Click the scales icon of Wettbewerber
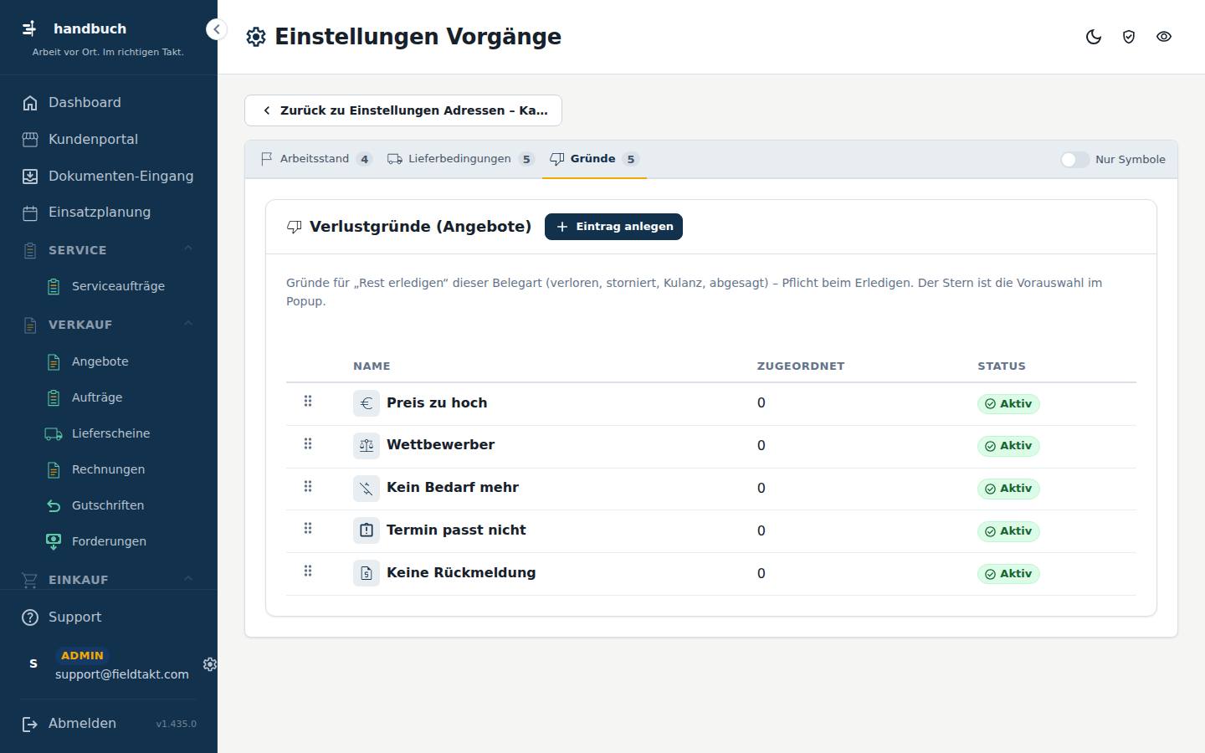This screenshot has width=1205, height=753. 367,445
